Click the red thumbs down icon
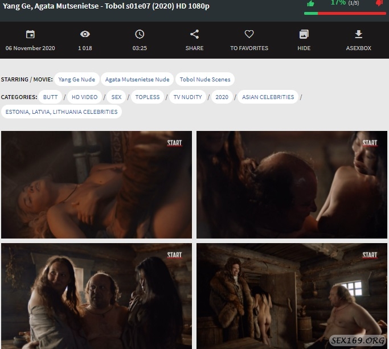The width and height of the screenshot is (389, 349). pyautogui.click(x=379, y=3)
